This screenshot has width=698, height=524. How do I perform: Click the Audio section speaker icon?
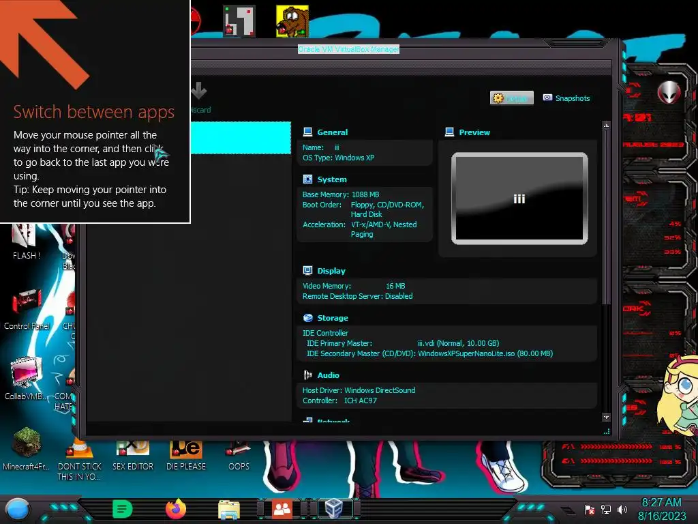click(x=307, y=375)
